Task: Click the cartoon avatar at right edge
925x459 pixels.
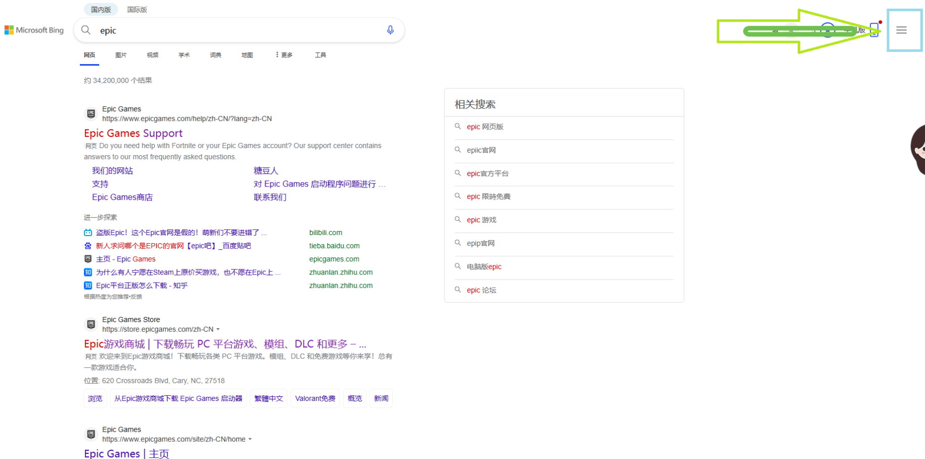Action: (918, 150)
